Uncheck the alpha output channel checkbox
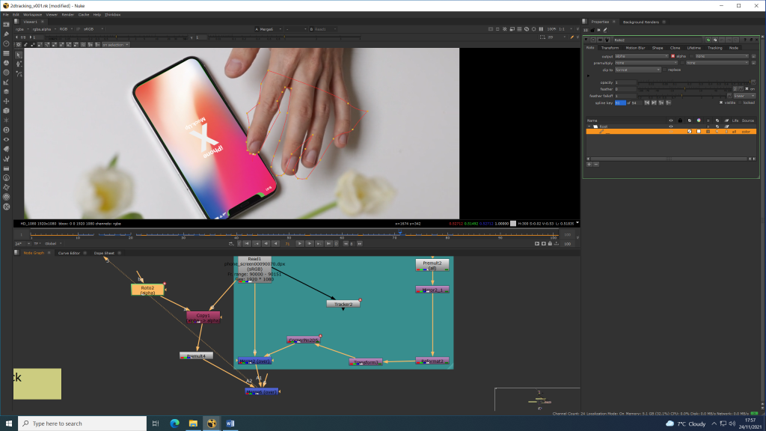The height and width of the screenshot is (431, 766). pos(672,56)
